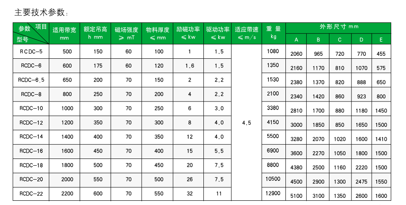Click dimension A value 5100
The width and height of the screenshot is (406, 205).
[296, 196]
